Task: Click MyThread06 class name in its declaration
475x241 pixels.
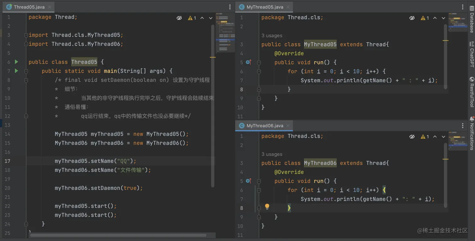Action: coord(320,163)
